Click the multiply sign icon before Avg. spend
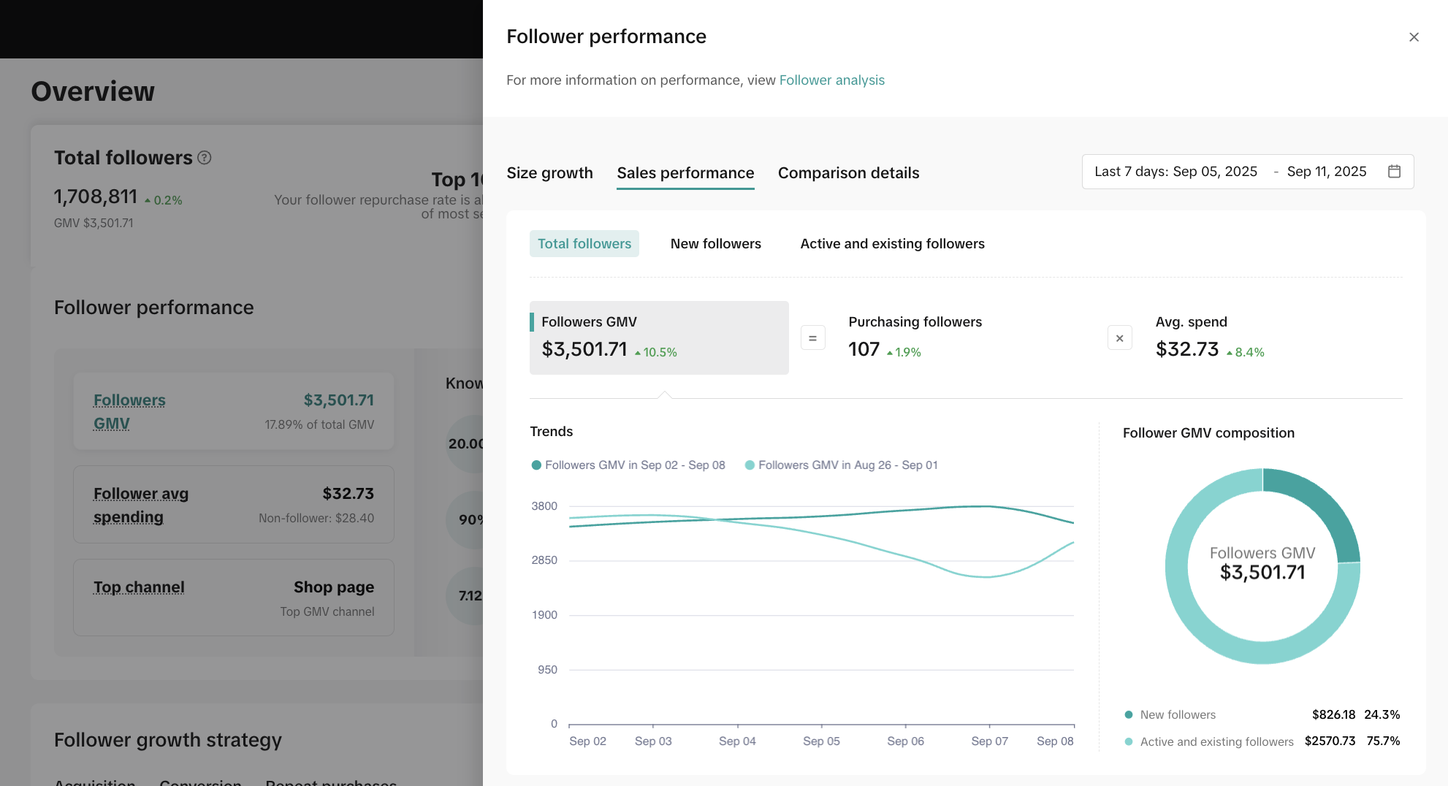1448x786 pixels. [1119, 338]
